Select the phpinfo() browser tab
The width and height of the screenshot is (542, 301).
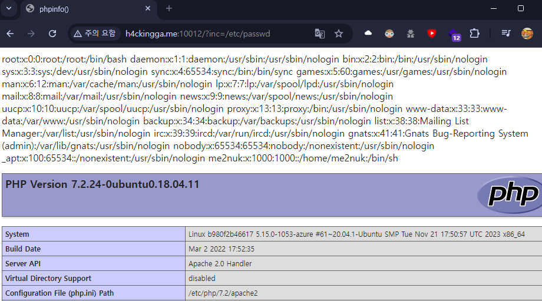click(x=82, y=9)
